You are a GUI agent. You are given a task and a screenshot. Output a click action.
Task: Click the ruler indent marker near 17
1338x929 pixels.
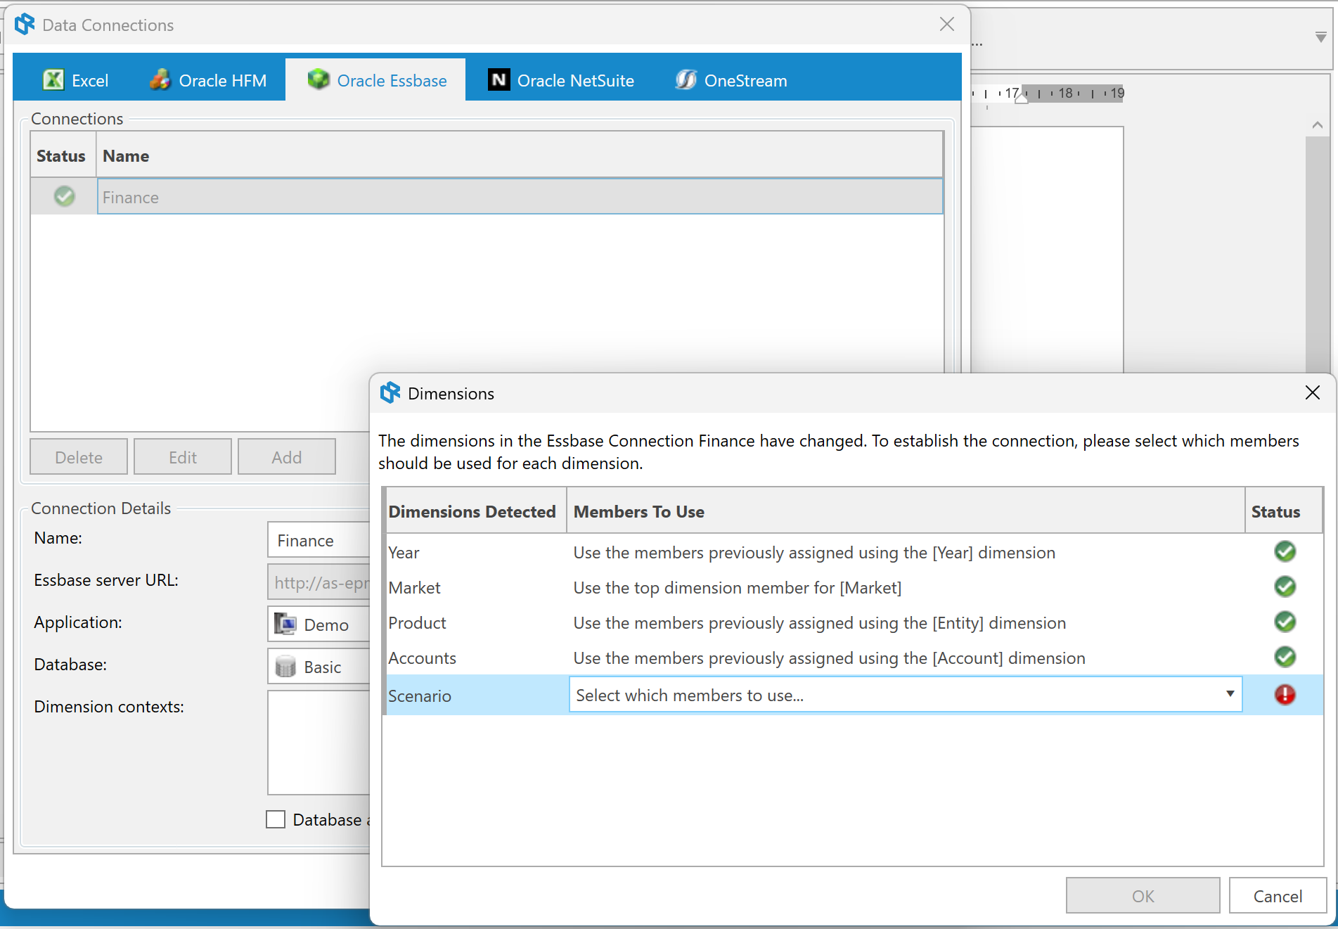point(1022,98)
